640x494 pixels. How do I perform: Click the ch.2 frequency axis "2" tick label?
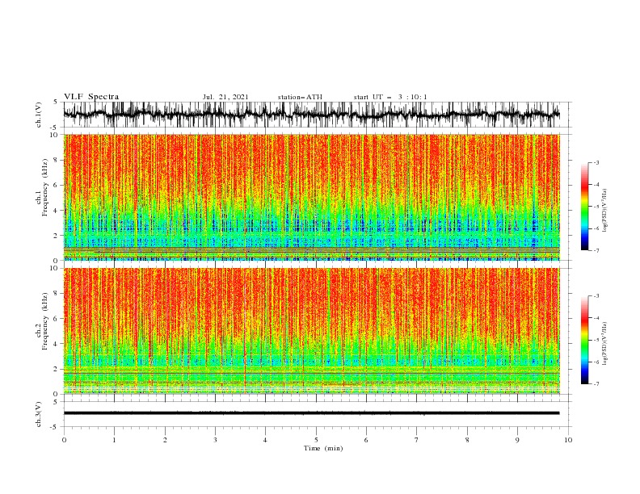56,369
